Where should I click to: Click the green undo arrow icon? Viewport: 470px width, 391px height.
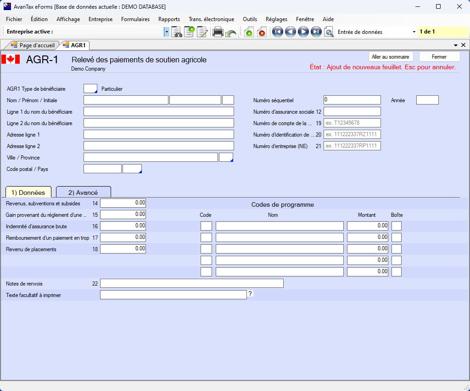click(x=230, y=33)
